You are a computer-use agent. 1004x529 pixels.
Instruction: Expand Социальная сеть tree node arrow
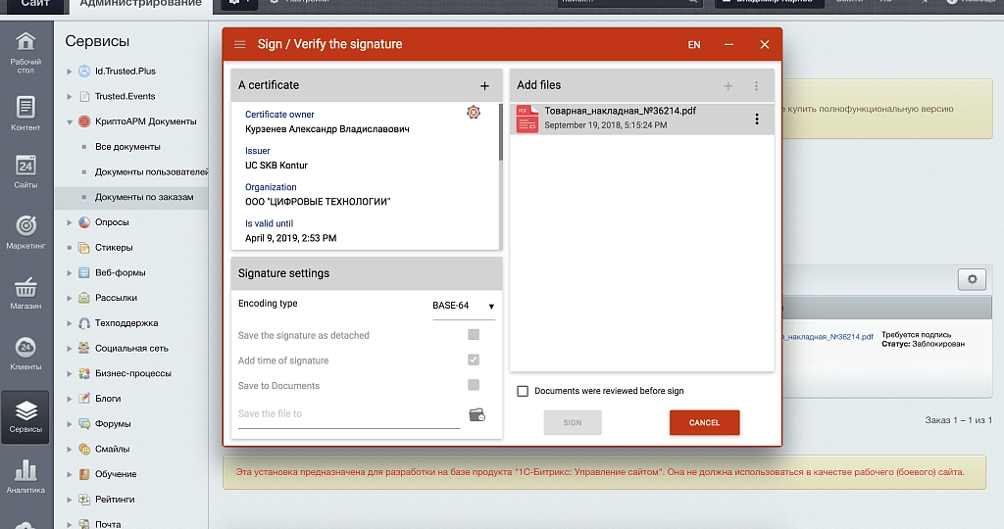(x=70, y=349)
